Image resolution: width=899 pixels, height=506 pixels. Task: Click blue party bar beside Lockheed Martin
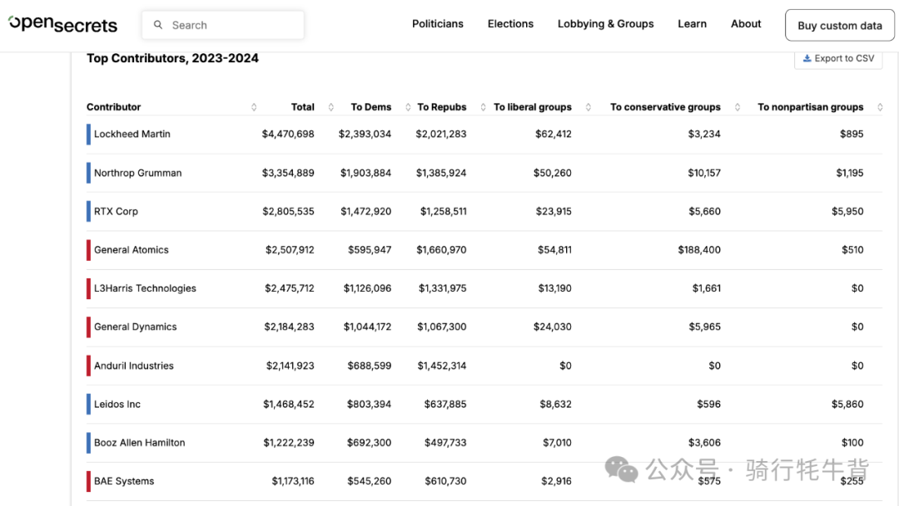pyautogui.click(x=89, y=135)
